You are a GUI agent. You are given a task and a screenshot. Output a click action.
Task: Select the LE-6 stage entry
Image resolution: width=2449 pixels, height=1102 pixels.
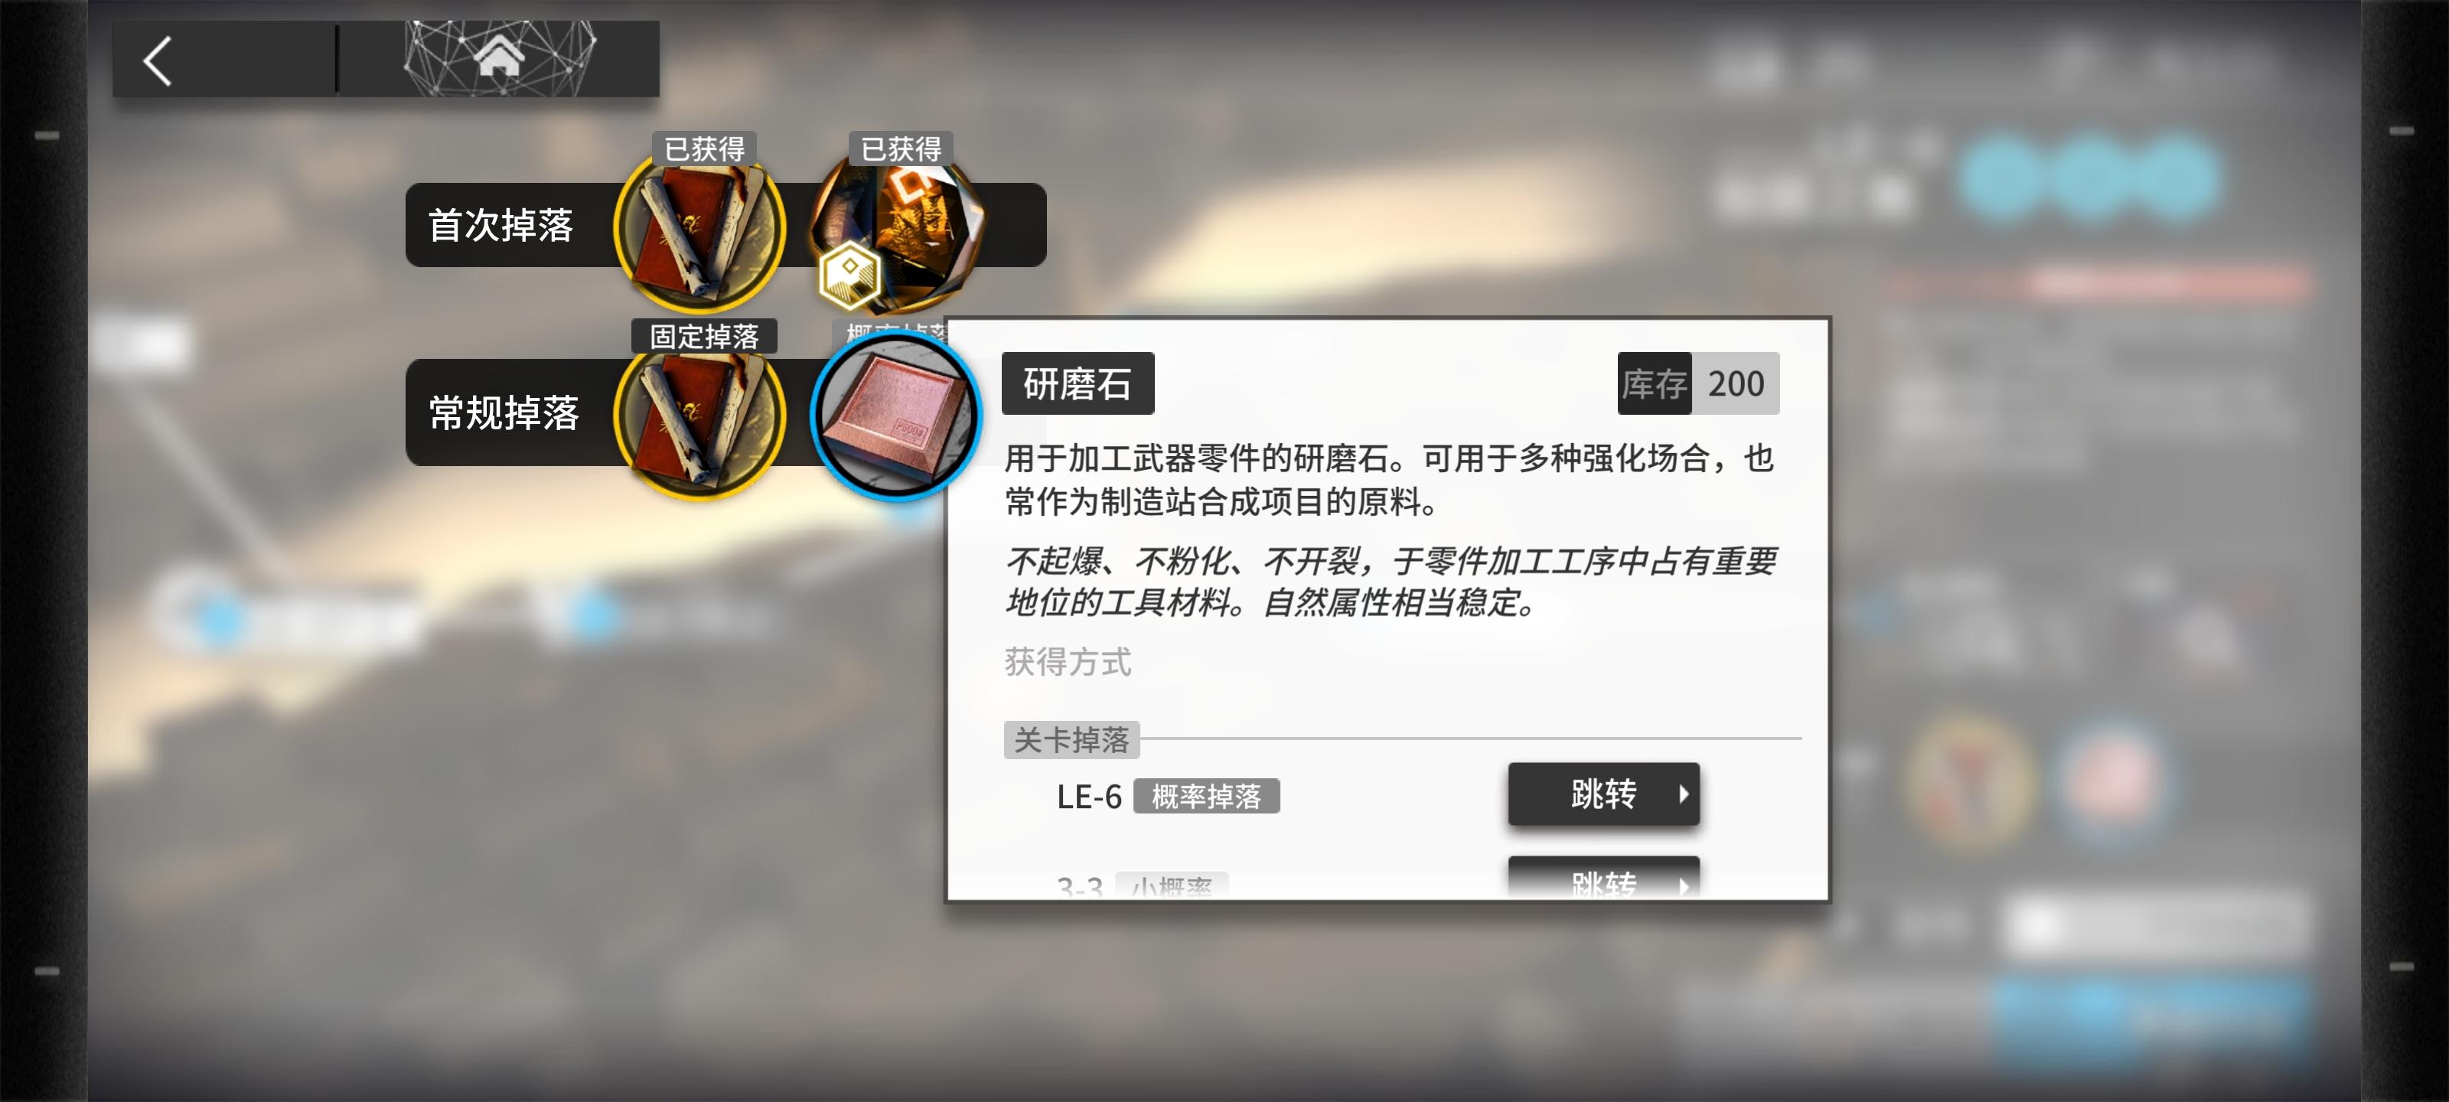[x=1088, y=796]
